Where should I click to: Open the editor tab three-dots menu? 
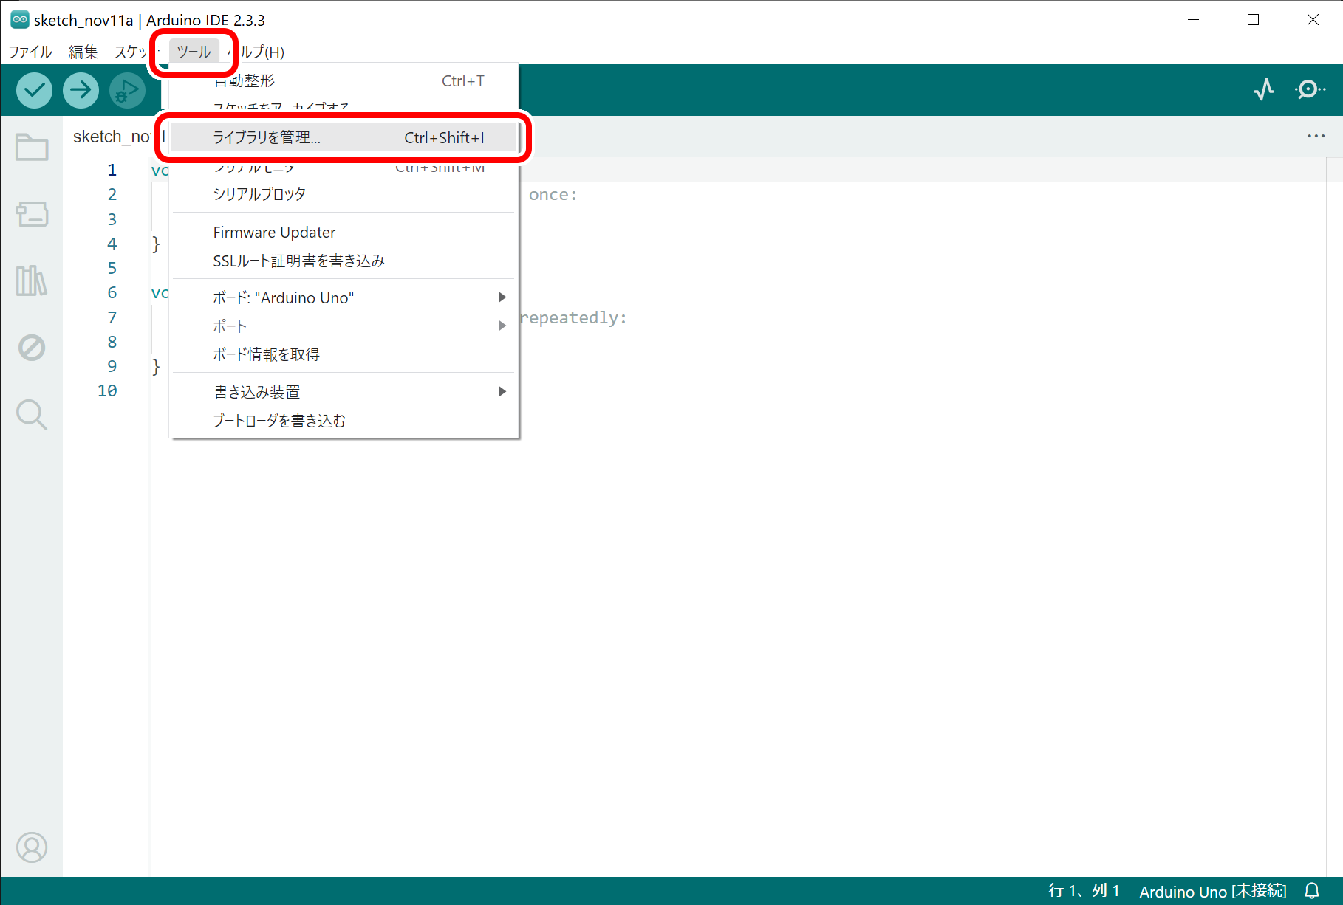(1316, 137)
